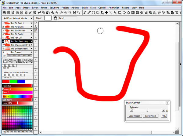Select the Rectangle shape tool

(120, 13)
